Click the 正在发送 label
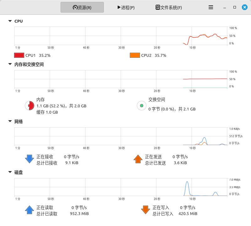This screenshot has height=226, width=251. [153, 157]
